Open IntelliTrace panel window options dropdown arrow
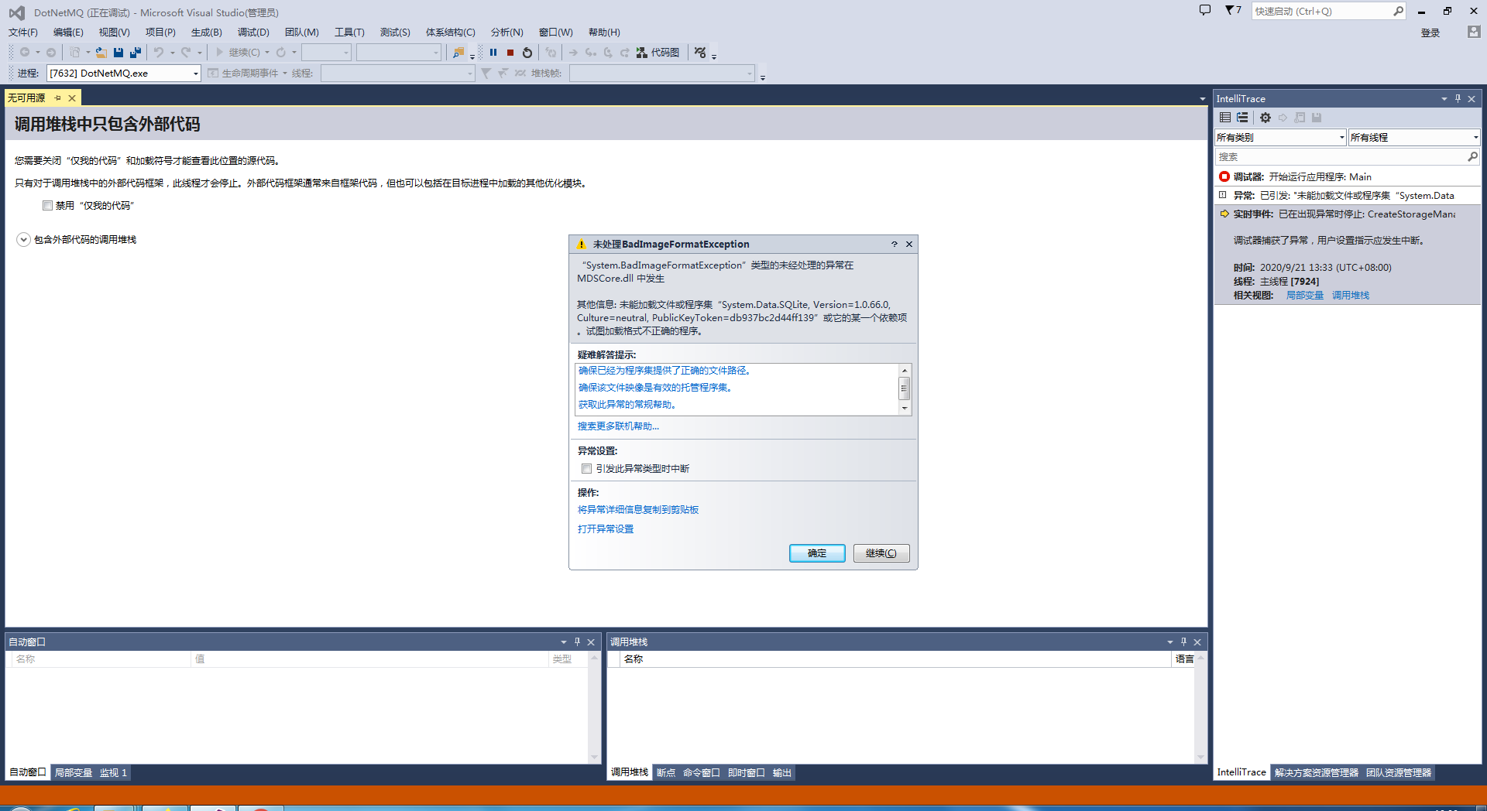Image resolution: width=1487 pixels, height=811 pixels. click(x=1444, y=98)
